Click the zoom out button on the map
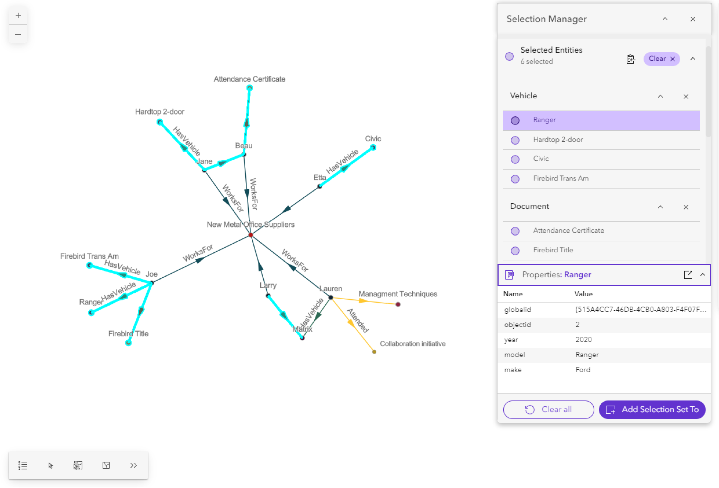Viewport: 719px width, 488px height. [18, 34]
